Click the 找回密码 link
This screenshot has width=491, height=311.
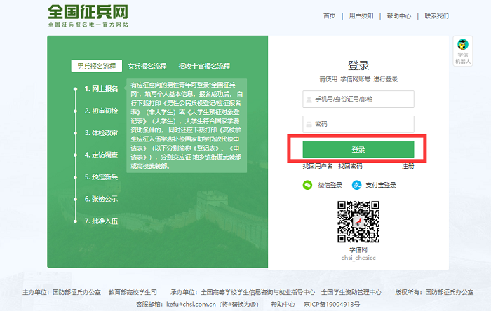tap(350, 166)
